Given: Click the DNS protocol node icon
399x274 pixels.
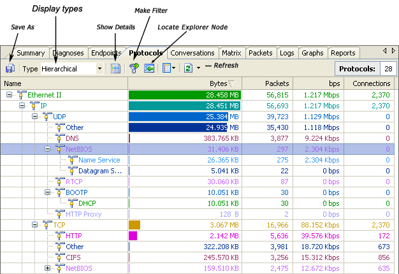Looking at the screenshot, I should pyautogui.click(x=60, y=138).
